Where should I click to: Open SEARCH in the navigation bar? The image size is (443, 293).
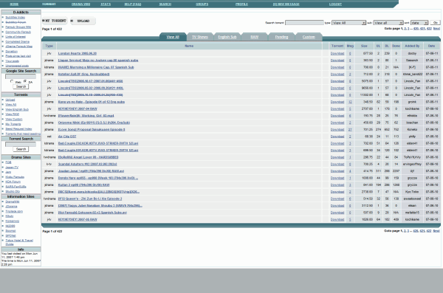pyautogui.click(x=165, y=4)
